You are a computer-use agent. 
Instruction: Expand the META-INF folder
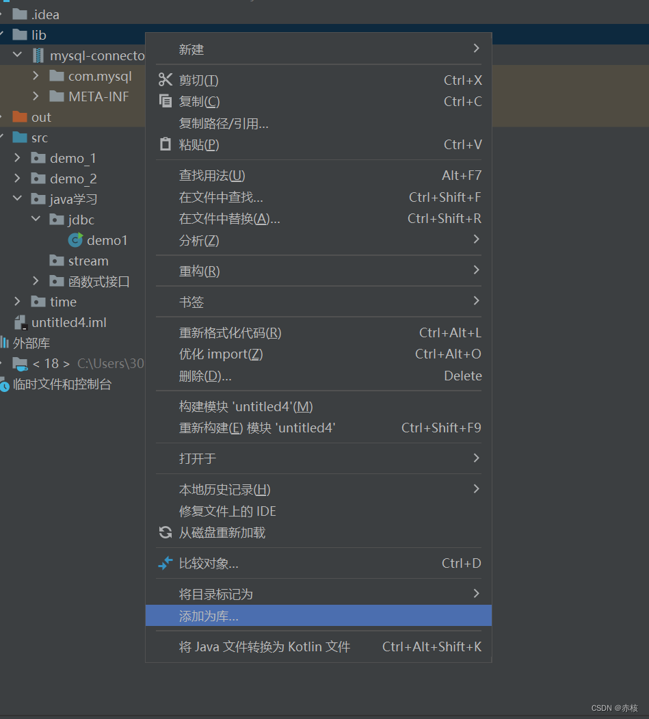36,96
